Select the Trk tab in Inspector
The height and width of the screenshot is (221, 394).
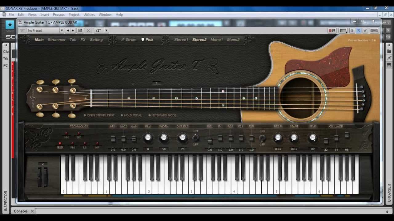tap(6, 59)
